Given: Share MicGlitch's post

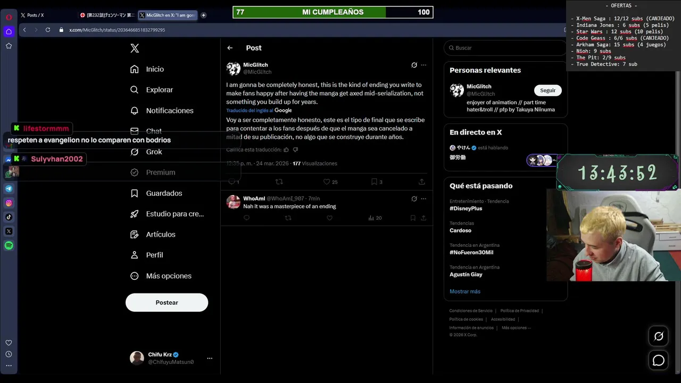Looking at the screenshot, I should [422, 181].
